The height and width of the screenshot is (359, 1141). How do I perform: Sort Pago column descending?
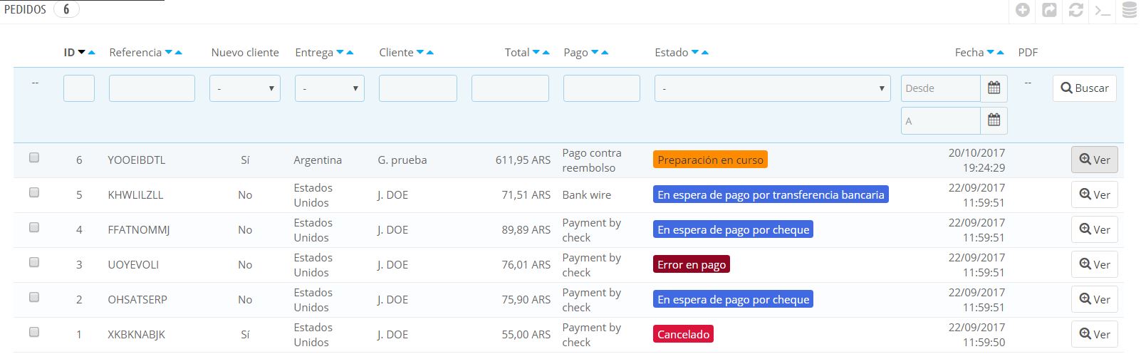[x=595, y=52]
